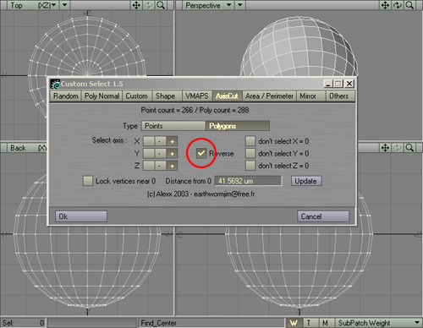Select the Z axis off (blank) option
The width and height of the screenshot is (423, 328).
(x=149, y=166)
